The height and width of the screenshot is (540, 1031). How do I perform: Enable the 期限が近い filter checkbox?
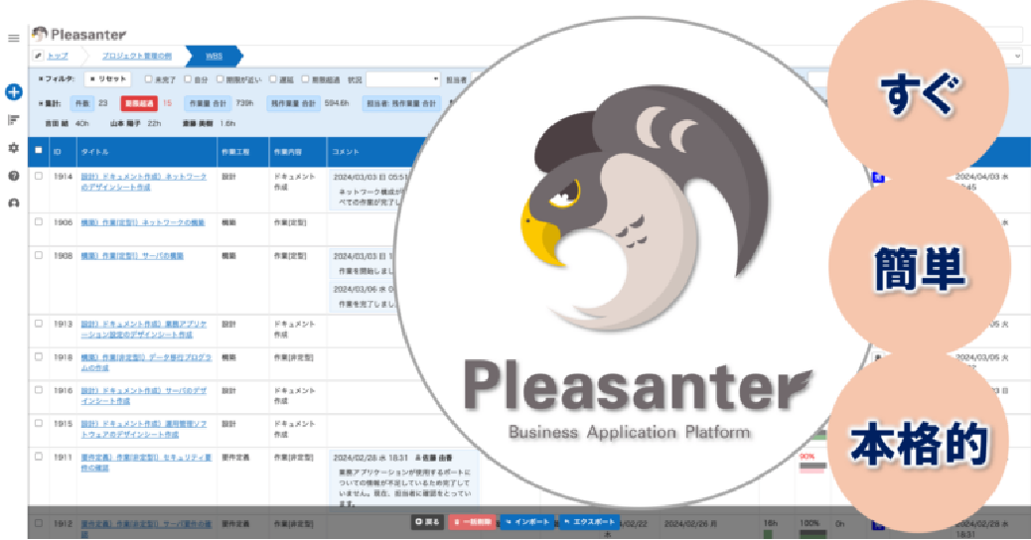click(x=220, y=79)
